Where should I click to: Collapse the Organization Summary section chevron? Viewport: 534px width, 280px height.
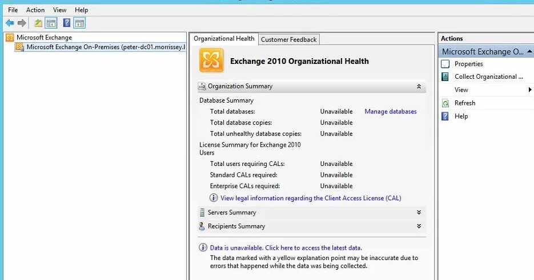click(419, 87)
